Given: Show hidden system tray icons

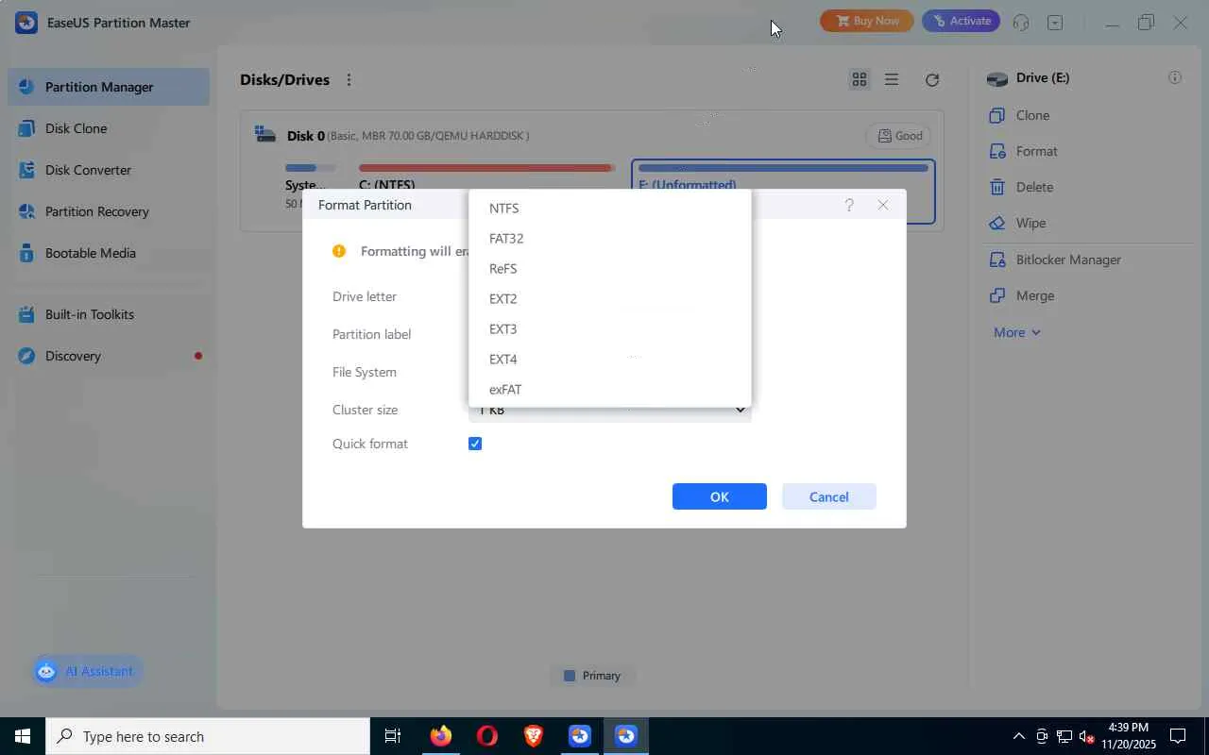Looking at the screenshot, I should [x=1018, y=736].
